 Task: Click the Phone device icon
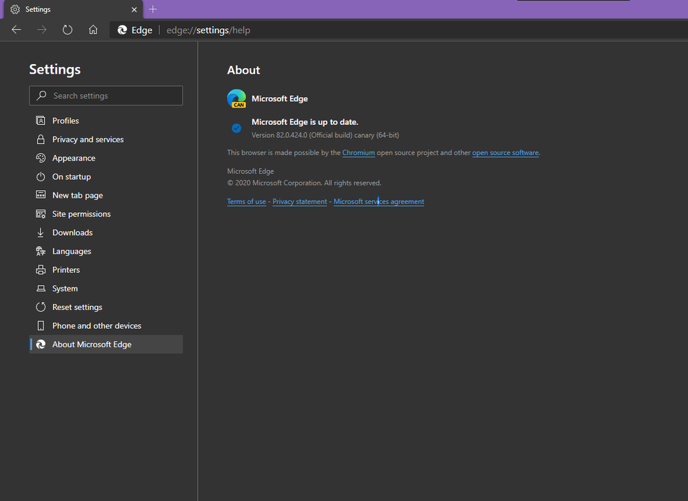coord(41,325)
